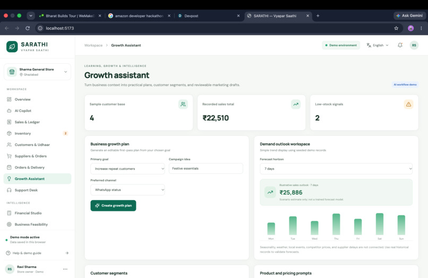Click the Ghaziabad location text

31,74
